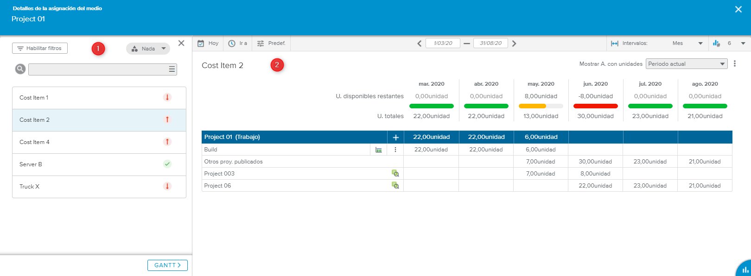Click the chart icon in Build row

pyautogui.click(x=379, y=150)
